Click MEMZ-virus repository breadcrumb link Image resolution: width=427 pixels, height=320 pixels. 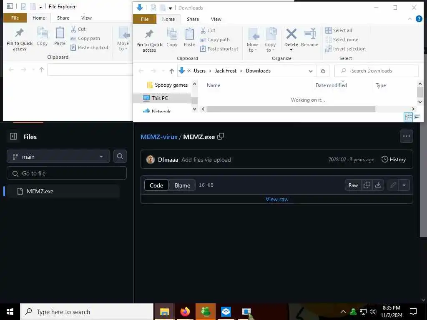pos(159,137)
